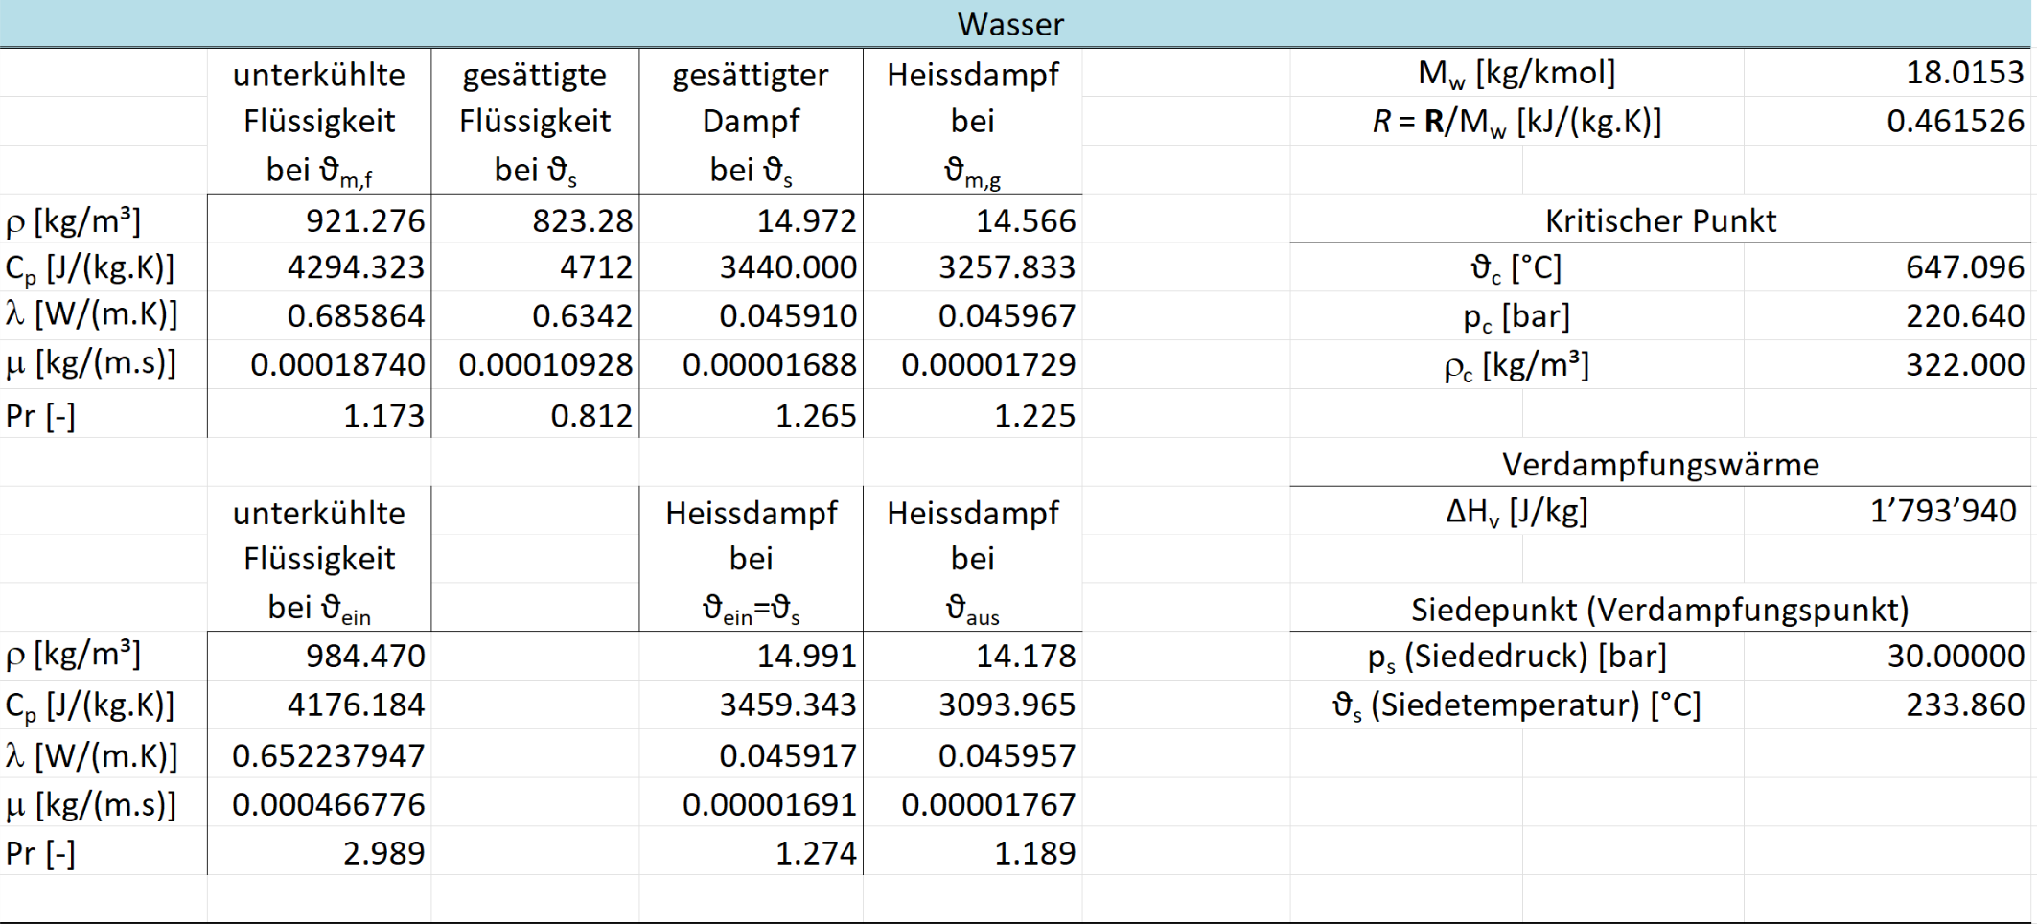Select the gas constant value 0.461526
Image resolution: width=2037 pixels, height=924 pixels.
click(x=1955, y=122)
